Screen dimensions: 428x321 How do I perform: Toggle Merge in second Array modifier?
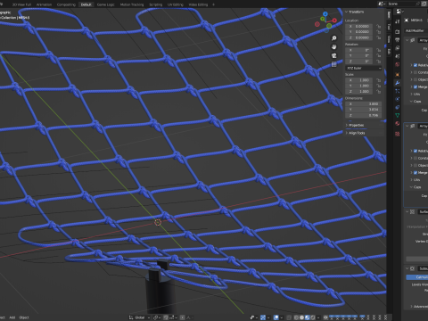coord(416,172)
